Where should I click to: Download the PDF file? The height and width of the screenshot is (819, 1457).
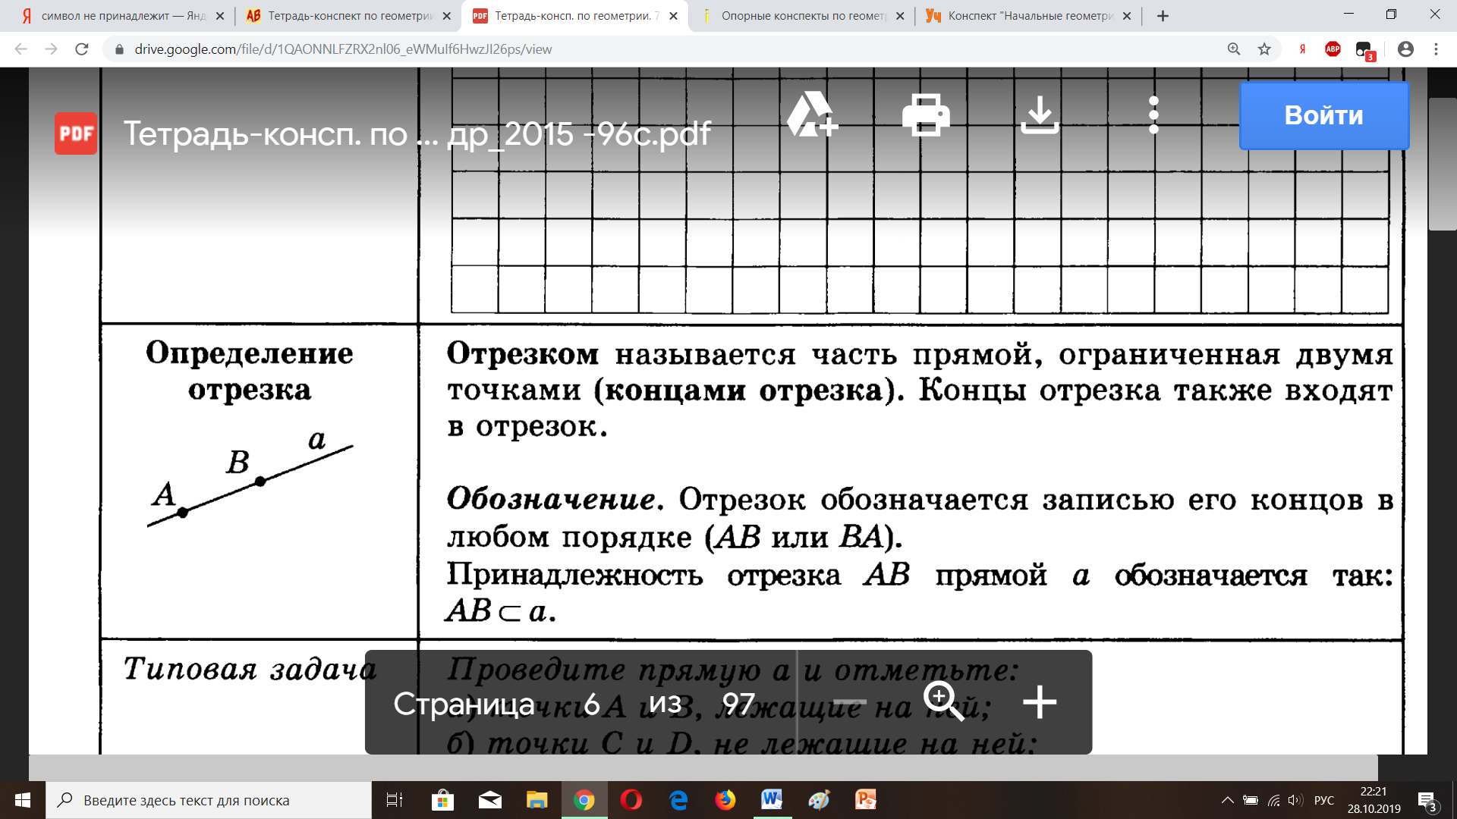click(x=1040, y=115)
